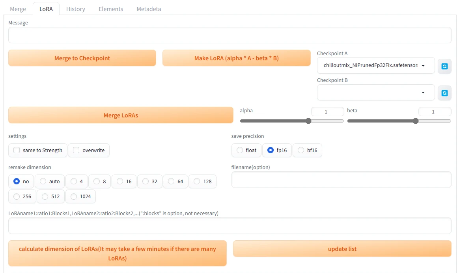Open the History tab

[x=76, y=9]
